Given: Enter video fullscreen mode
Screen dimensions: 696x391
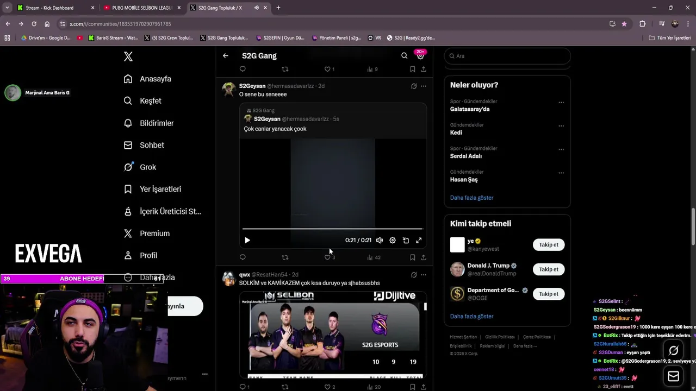Looking at the screenshot, I should coord(419,240).
